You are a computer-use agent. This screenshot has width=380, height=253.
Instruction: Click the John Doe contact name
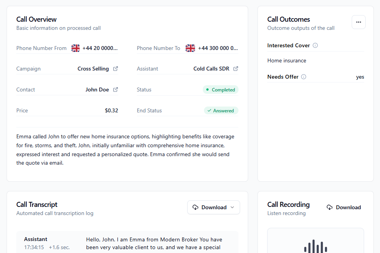(97, 89)
